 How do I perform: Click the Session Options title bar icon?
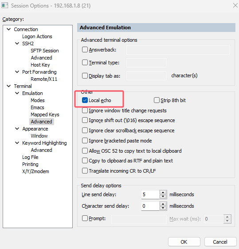click(x=4, y=6)
